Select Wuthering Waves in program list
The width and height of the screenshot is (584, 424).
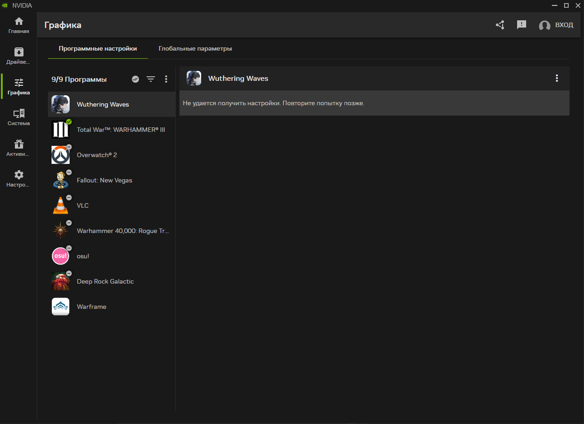coord(112,104)
